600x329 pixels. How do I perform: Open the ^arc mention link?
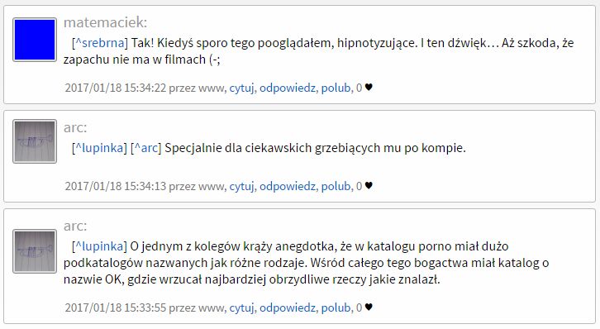coord(145,148)
